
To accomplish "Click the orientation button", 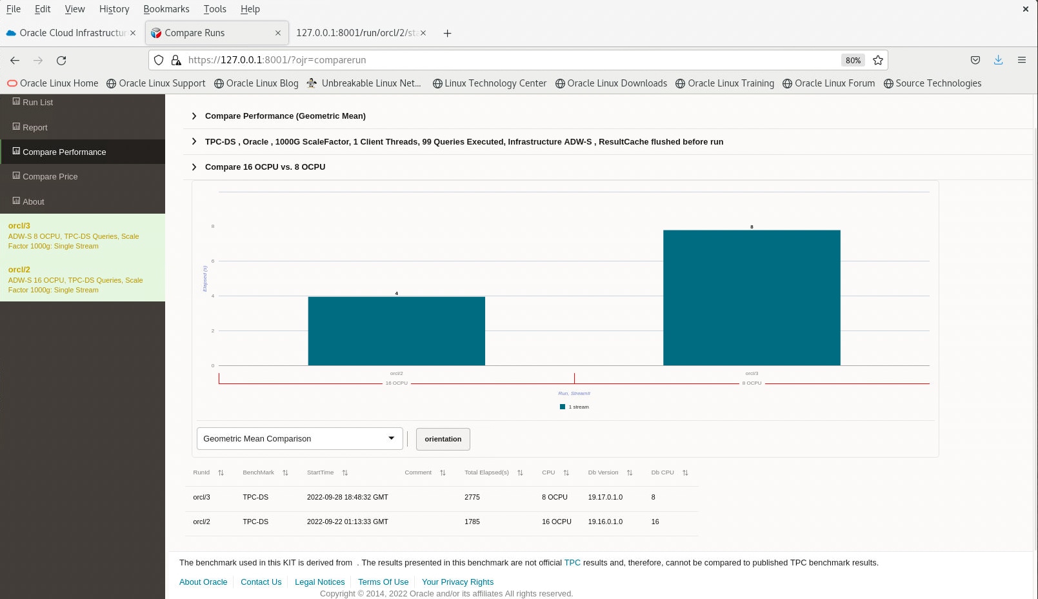I will pos(443,440).
